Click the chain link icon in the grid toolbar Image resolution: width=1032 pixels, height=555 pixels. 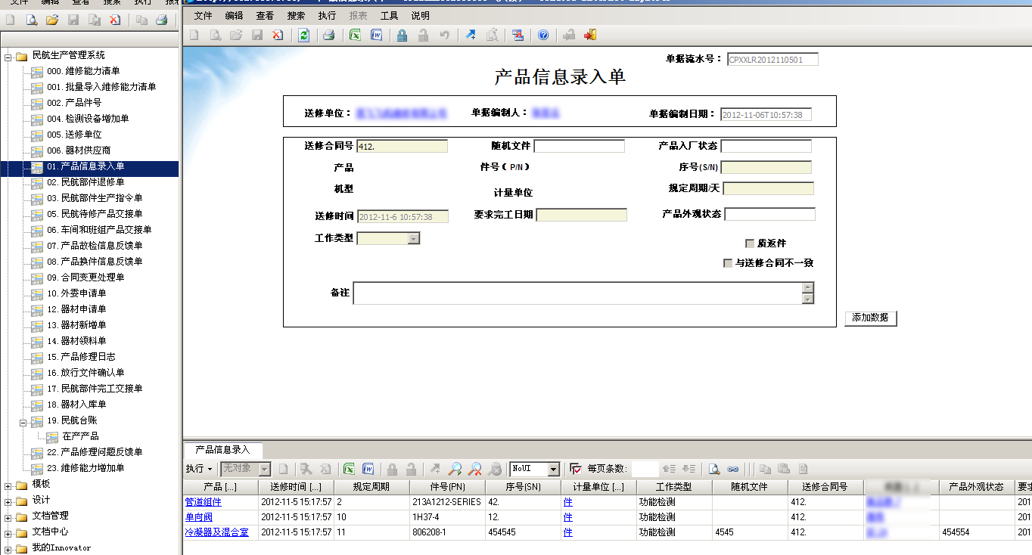[x=732, y=469]
